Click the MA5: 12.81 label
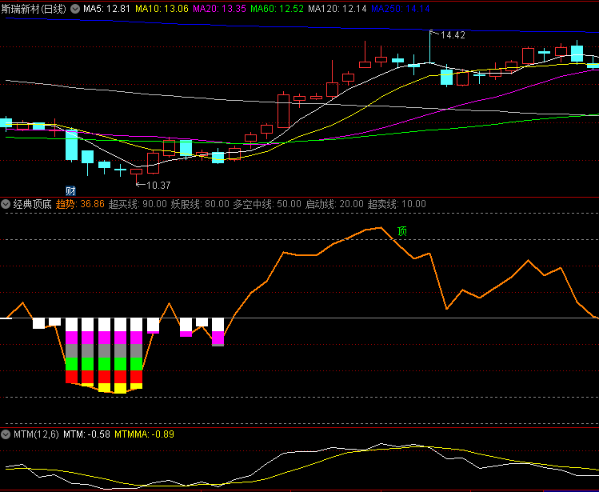The width and height of the screenshot is (599, 492). [106, 9]
